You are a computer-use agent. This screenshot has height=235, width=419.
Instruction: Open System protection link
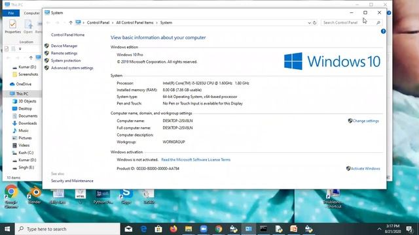(65, 61)
